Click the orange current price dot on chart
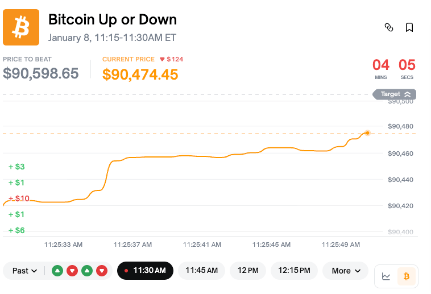The image size is (431, 294). [367, 133]
